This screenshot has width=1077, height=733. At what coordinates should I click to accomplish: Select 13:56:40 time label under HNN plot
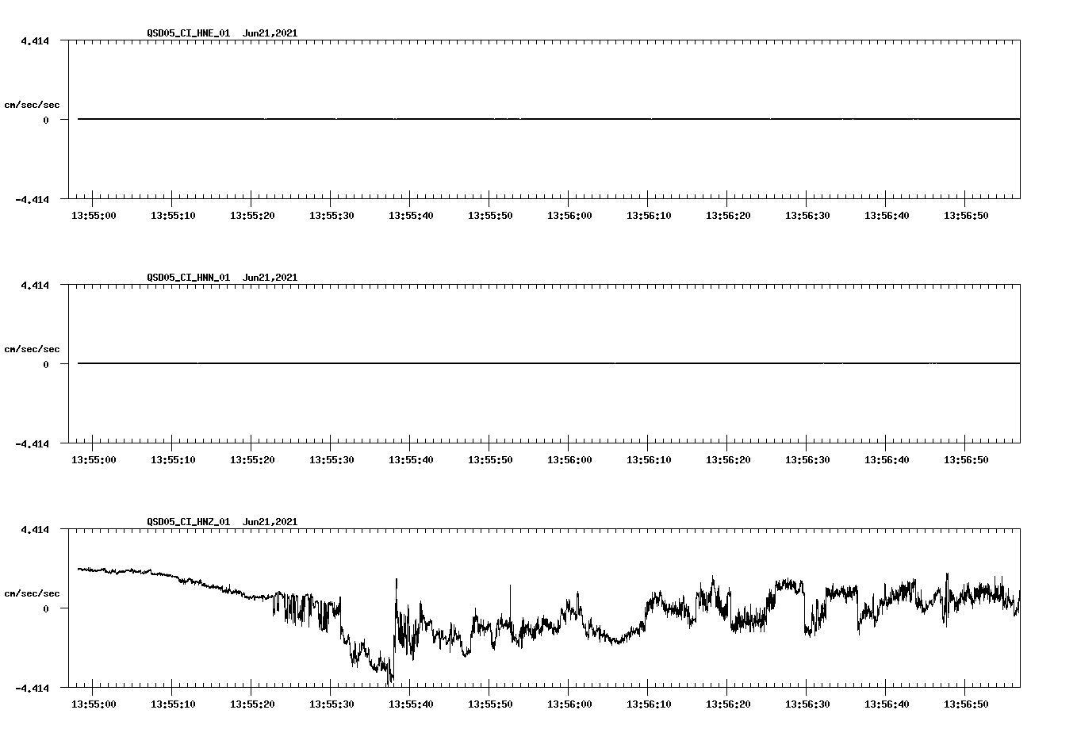[x=887, y=460]
